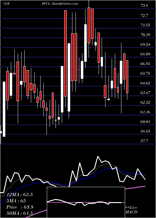Select the 69.24 price axis label
156x218 pixels.
click(145, 44)
